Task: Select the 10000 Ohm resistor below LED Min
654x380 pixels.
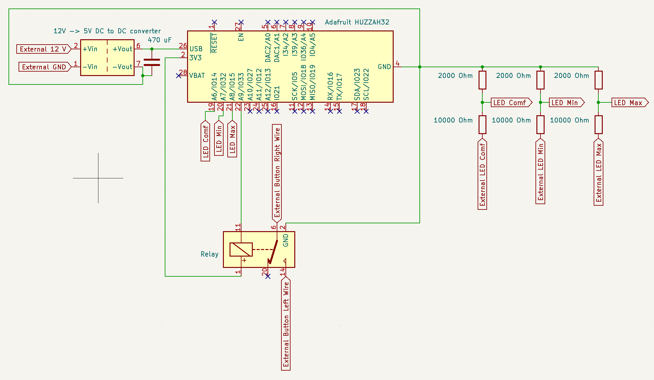Action: 540,125
